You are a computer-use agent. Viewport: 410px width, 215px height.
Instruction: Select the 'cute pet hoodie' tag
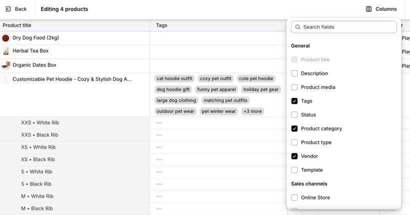(x=256, y=78)
